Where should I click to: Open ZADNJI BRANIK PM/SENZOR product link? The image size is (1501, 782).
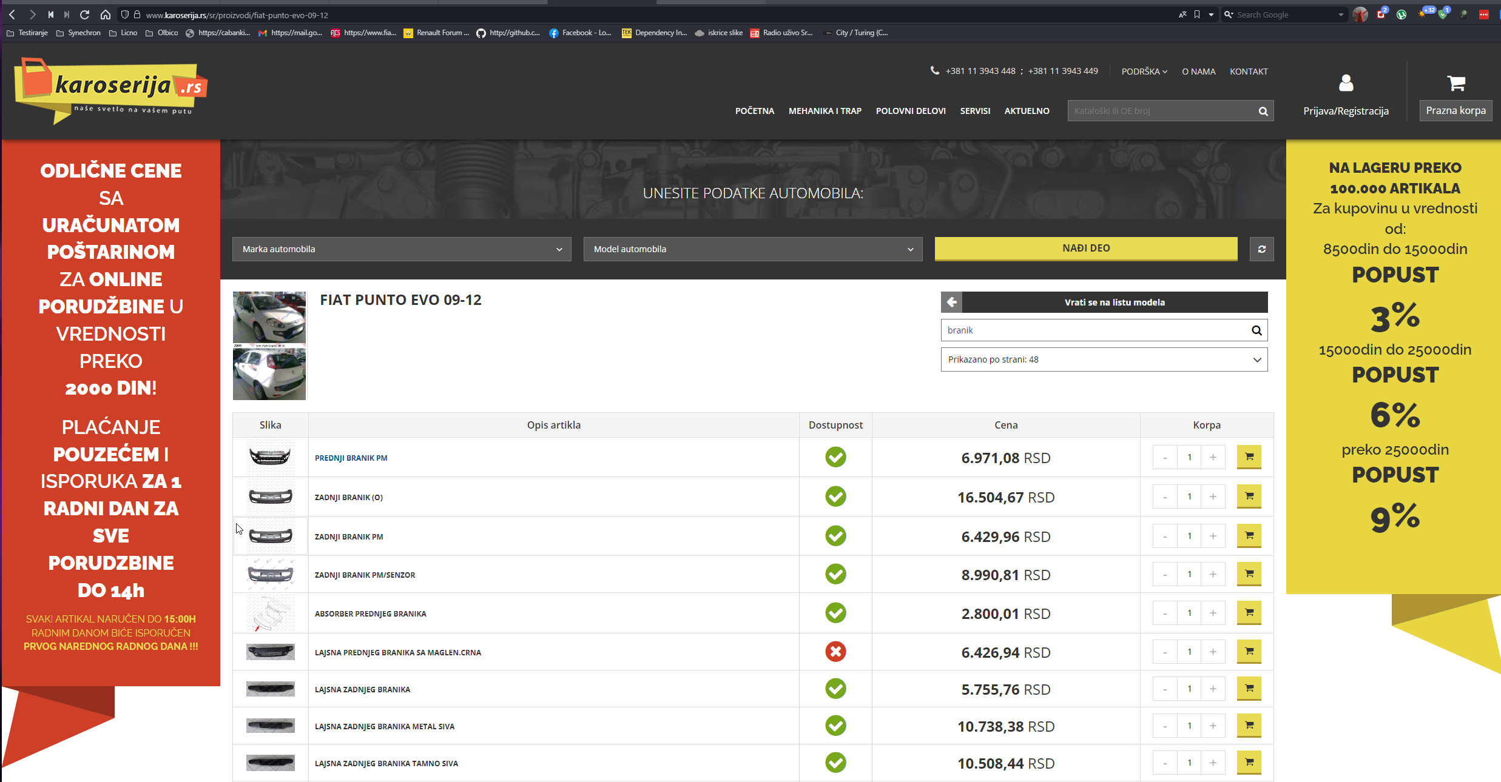(x=365, y=575)
